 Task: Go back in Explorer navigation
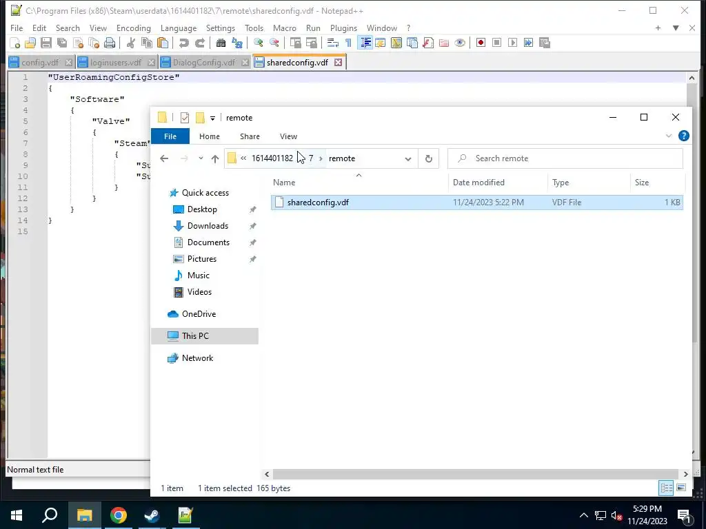(164, 158)
